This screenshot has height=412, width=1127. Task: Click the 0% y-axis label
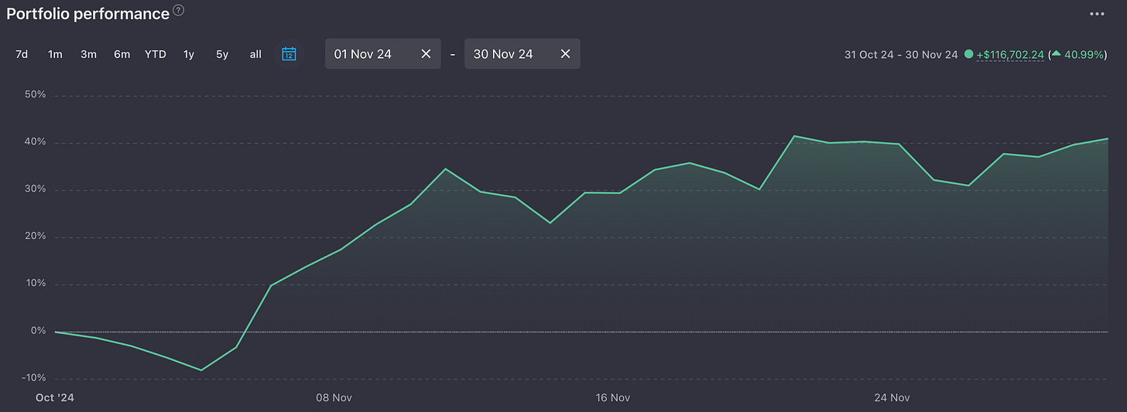tap(38, 331)
